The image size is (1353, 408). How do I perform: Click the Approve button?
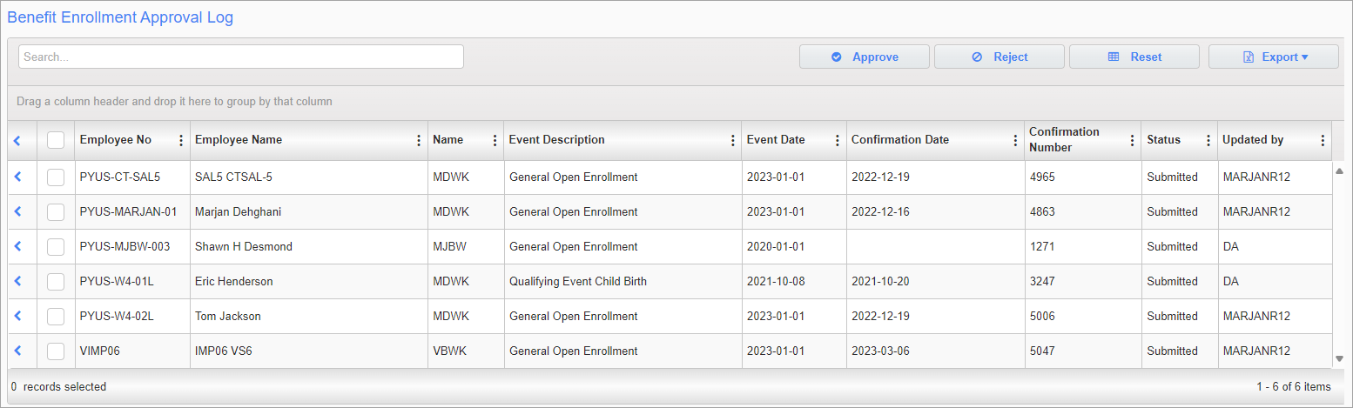point(864,57)
